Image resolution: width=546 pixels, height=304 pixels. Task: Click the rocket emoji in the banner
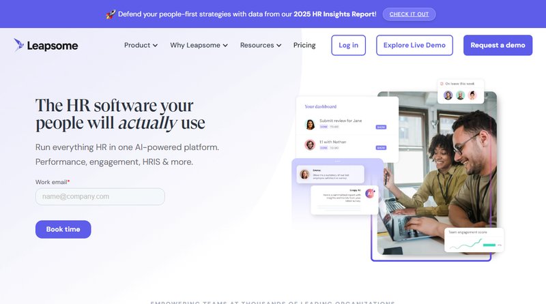(x=111, y=14)
